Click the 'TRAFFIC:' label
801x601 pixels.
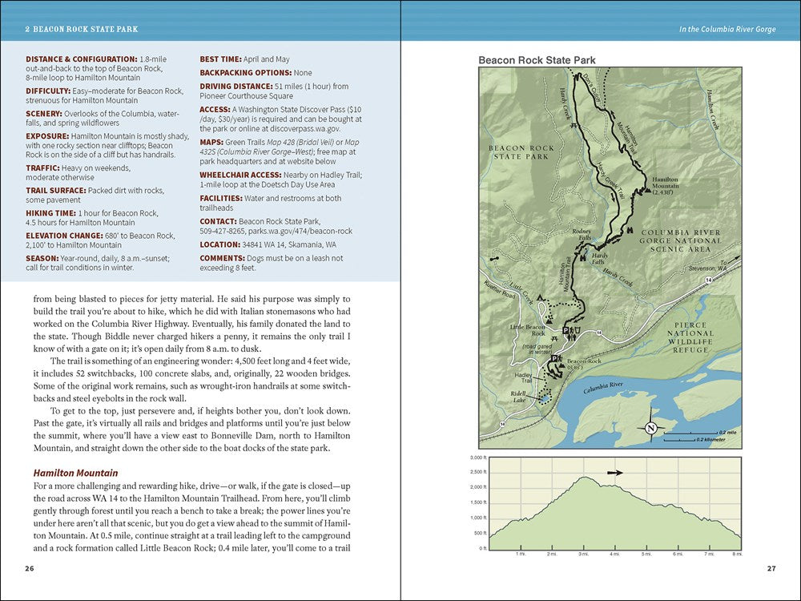pyautogui.click(x=43, y=167)
